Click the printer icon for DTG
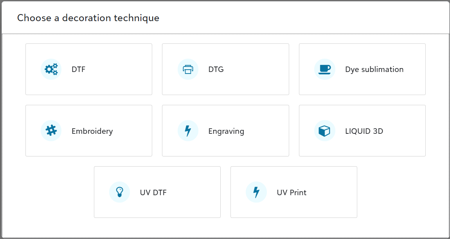 click(188, 69)
